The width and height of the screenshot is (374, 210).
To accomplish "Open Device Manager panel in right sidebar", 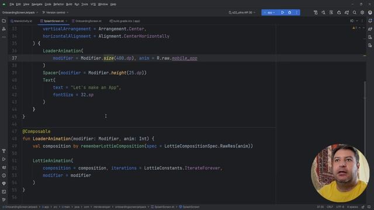I will (370, 37).
